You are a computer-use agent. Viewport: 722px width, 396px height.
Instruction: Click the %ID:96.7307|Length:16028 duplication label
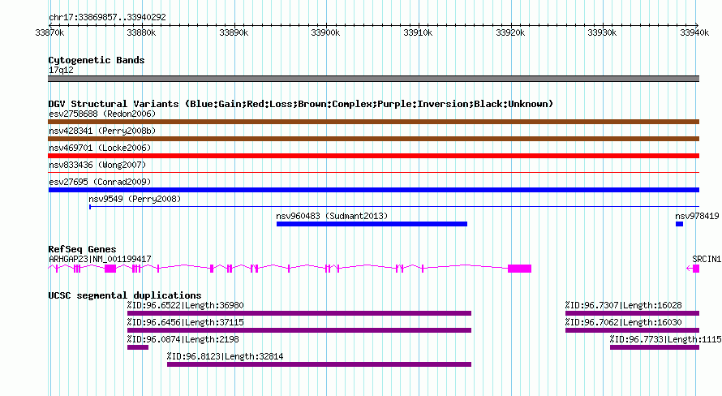tap(624, 305)
